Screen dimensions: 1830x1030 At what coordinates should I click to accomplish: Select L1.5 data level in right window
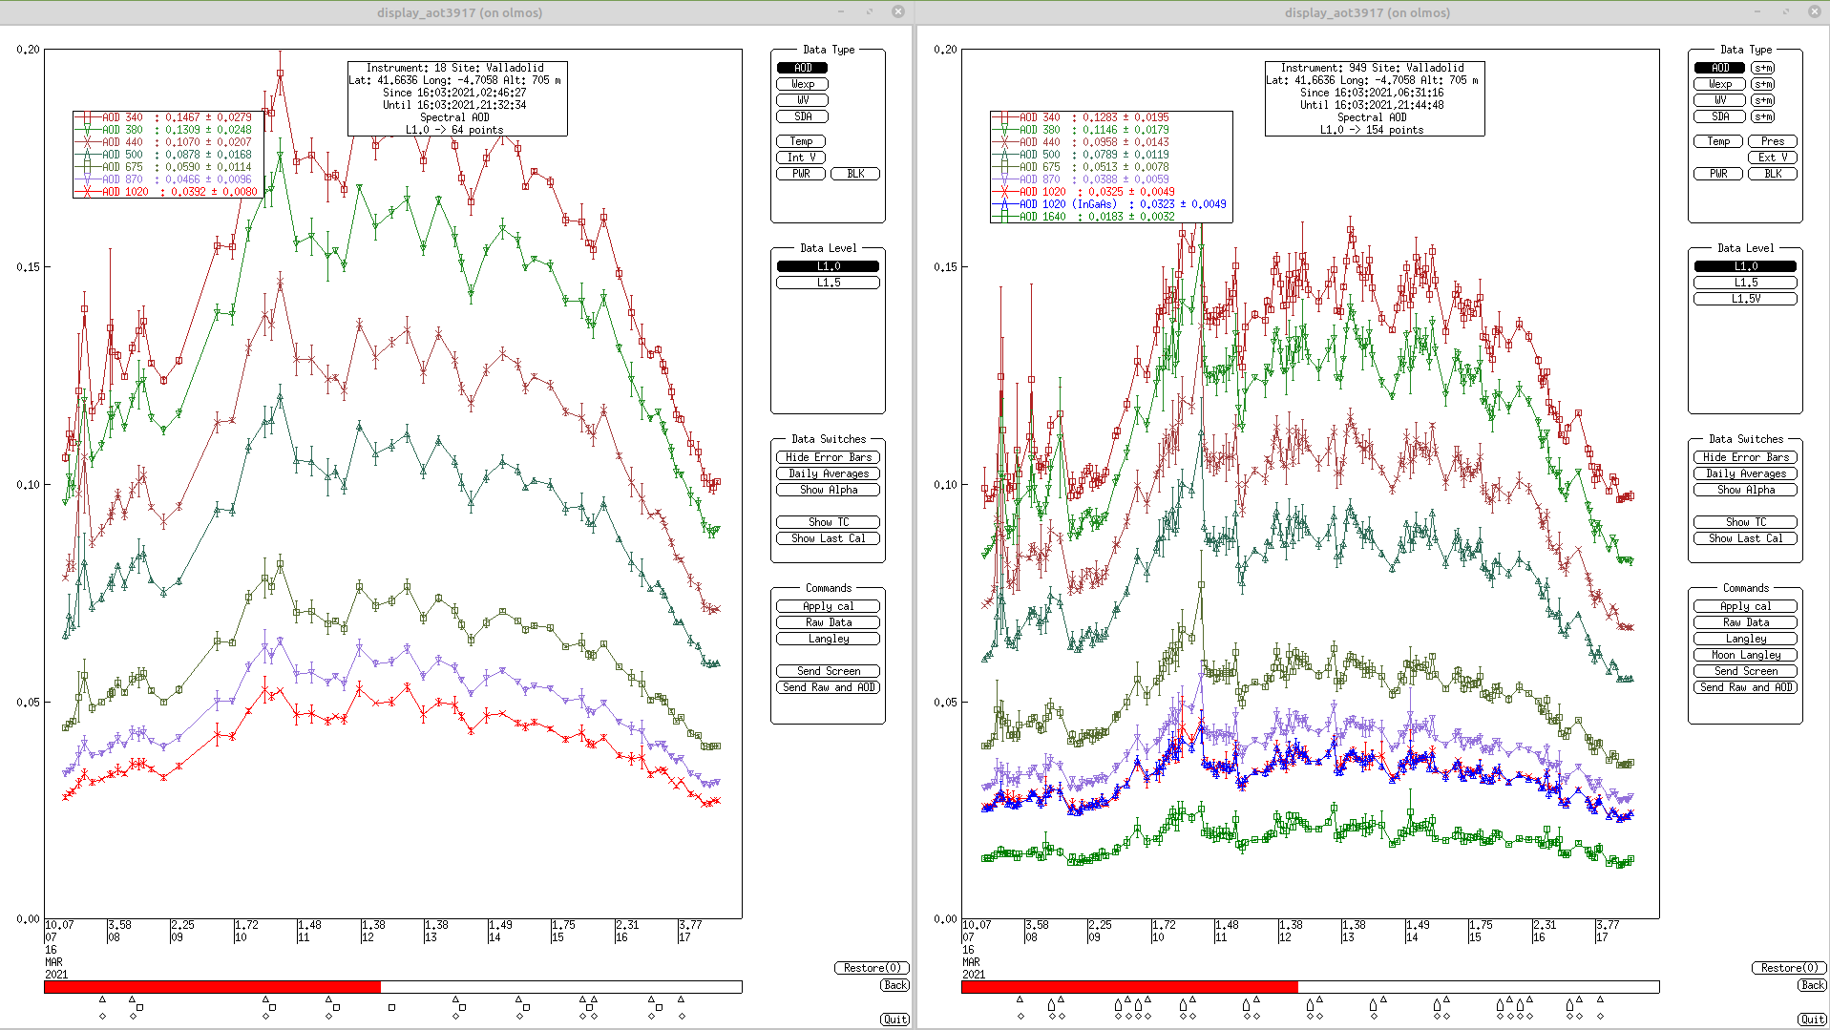[1745, 283]
